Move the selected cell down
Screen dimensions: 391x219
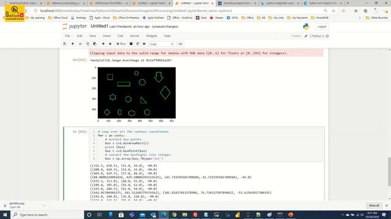coord(110,44)
